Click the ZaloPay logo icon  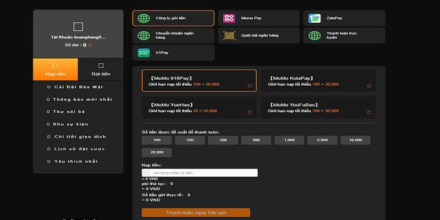coord(315,18)
